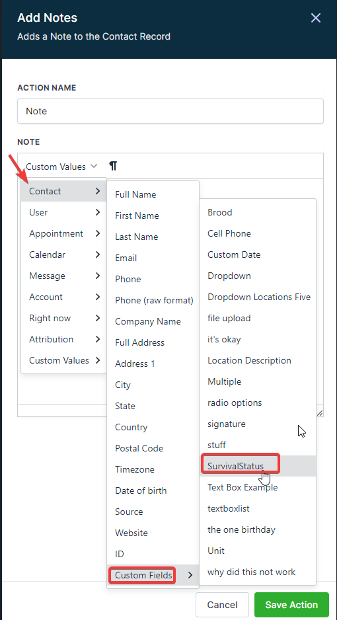Expand the Appointment submenu arrow

(98, 233)
